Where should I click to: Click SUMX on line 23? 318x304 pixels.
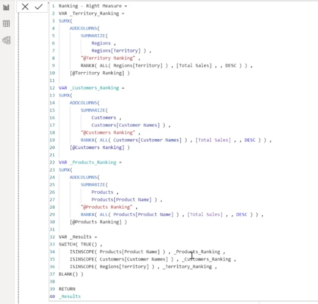pyautogui.click(x=64, y=170)
